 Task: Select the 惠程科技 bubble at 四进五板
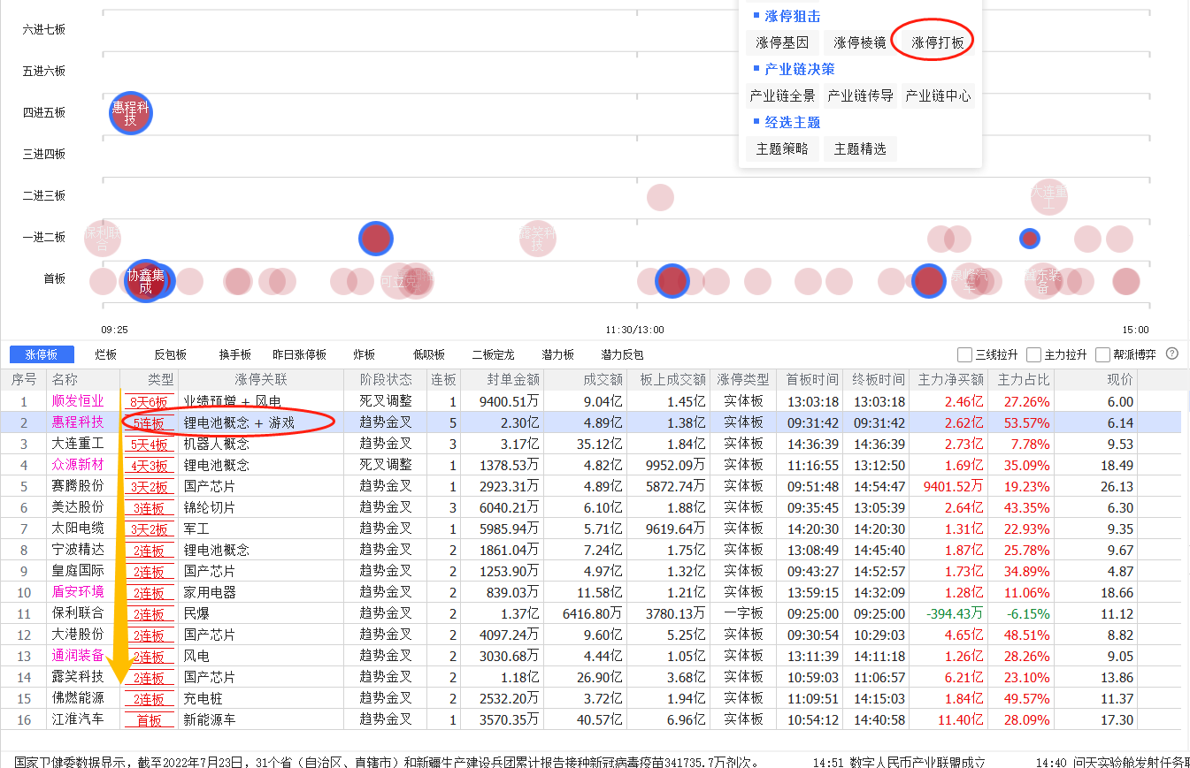click(131, 113)
